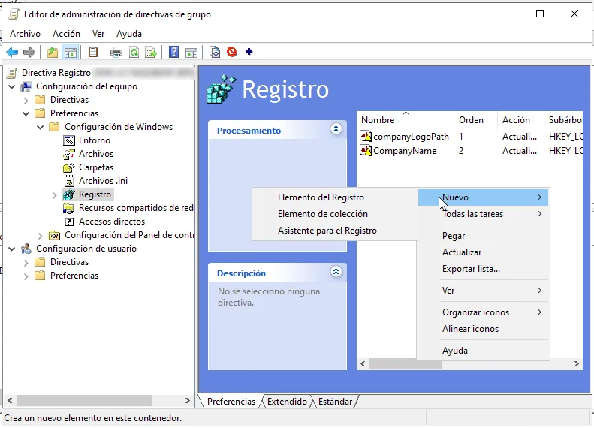The height and width of the screenshot is (428, 594).
Task: Click the Export list toolbar icon
Action: pyautogui.click(x=151, y=52)
